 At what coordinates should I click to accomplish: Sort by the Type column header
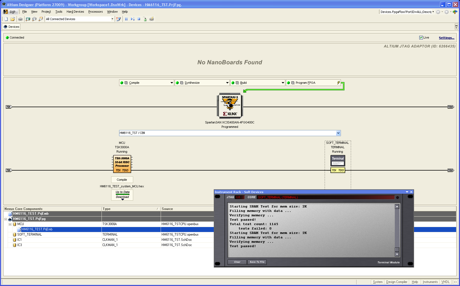(131, 209)
